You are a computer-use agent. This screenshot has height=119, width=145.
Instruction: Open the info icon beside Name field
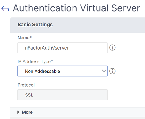pyautogui.click(x=112, y=47)
